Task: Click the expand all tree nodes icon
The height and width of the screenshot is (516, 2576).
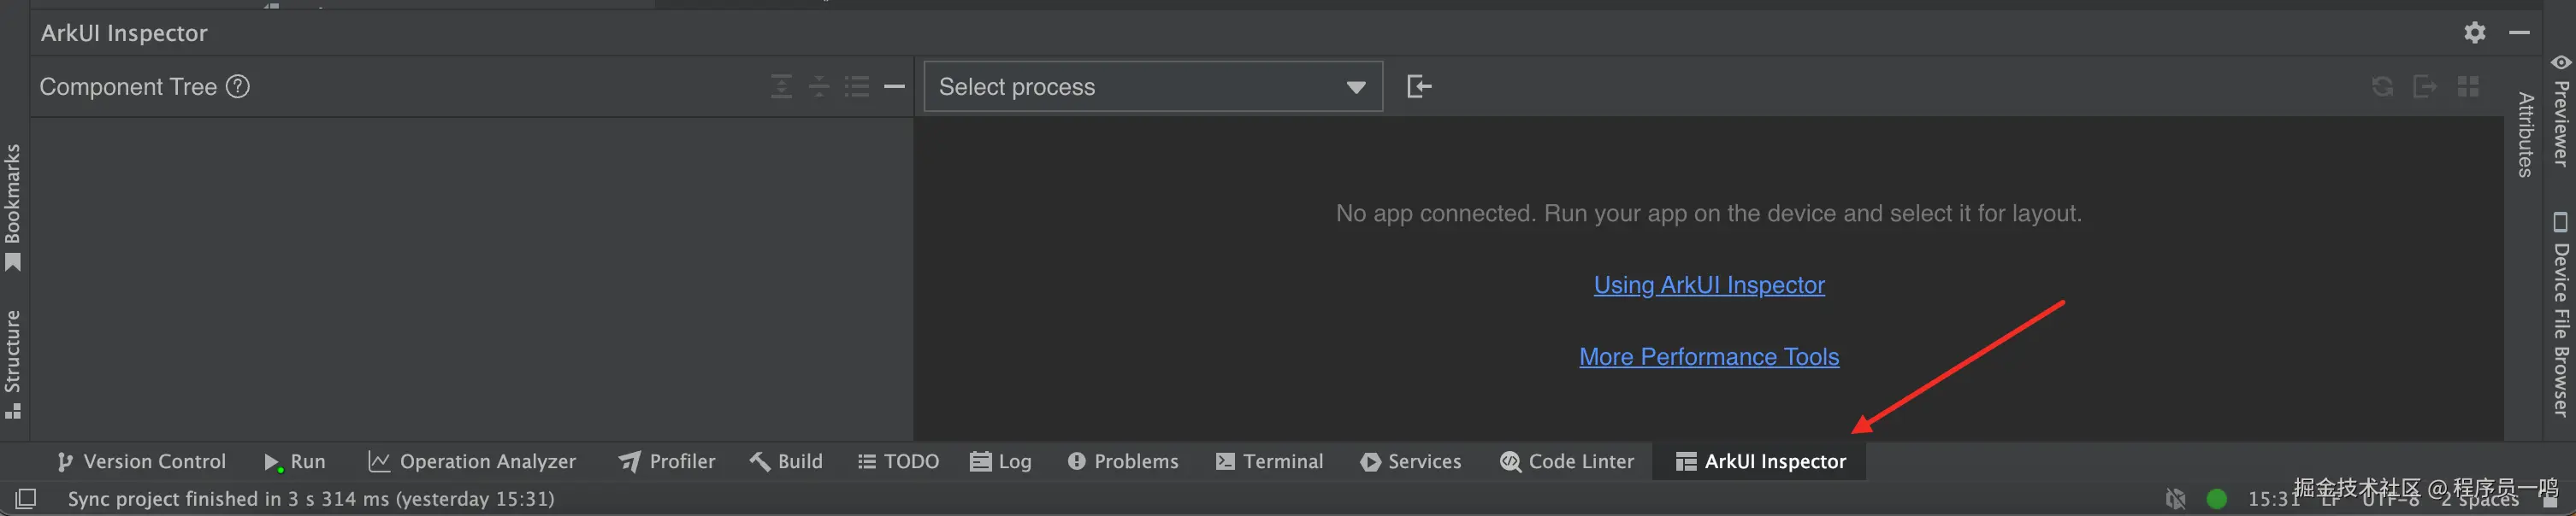Action: 781,87
